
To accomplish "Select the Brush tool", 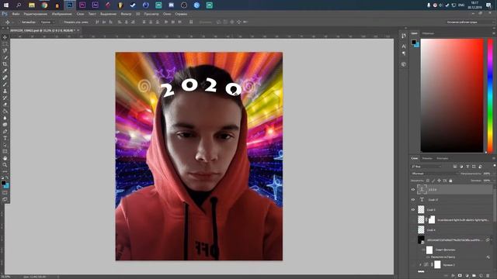I will [5, 84].
